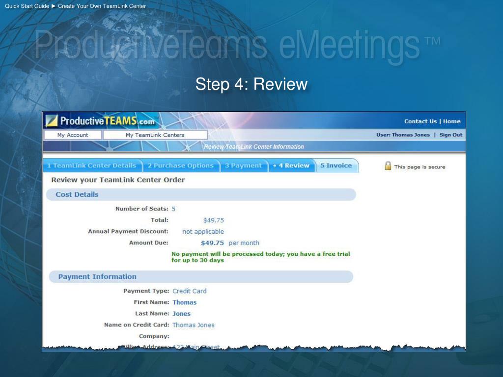
Task: Click the Name on Credit Card value
Action: pyautogui.click(x=194, y=325)
